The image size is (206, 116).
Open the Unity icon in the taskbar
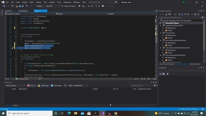coord(96,113)
